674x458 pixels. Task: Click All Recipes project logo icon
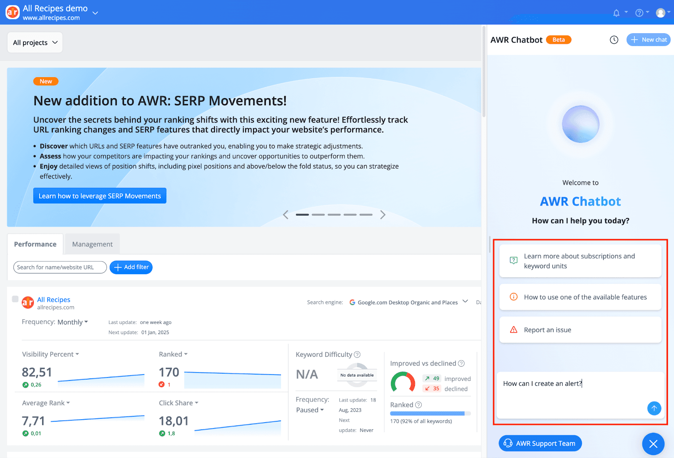(x=27, y=302)
